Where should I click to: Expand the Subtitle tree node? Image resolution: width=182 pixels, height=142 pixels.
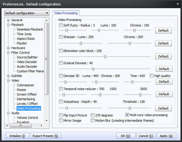click(x=8, y=76)
